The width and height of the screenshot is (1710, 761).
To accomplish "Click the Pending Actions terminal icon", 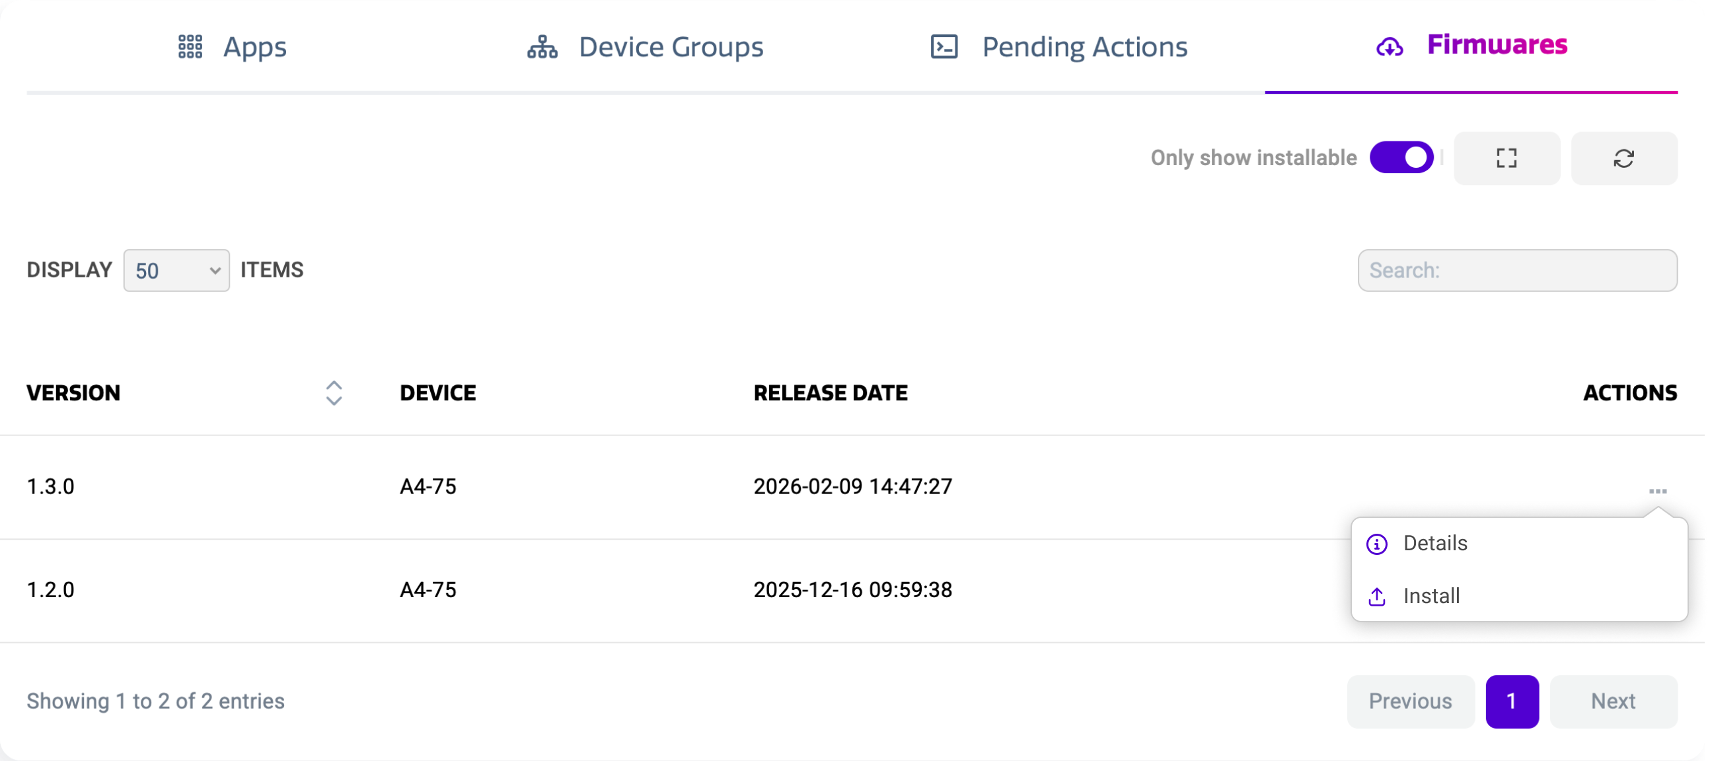I will 944,47.
